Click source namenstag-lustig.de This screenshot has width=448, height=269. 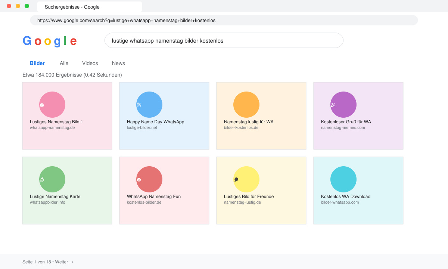click(x=242, y=202)
